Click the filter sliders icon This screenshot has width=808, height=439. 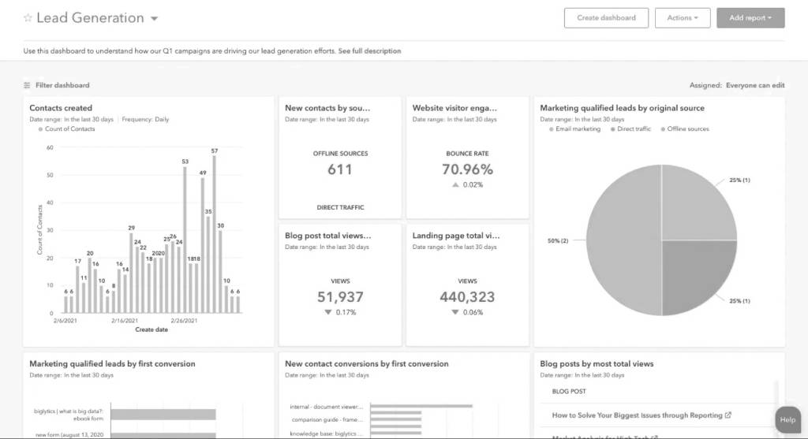pyautogui.click(x=27, y=85)
